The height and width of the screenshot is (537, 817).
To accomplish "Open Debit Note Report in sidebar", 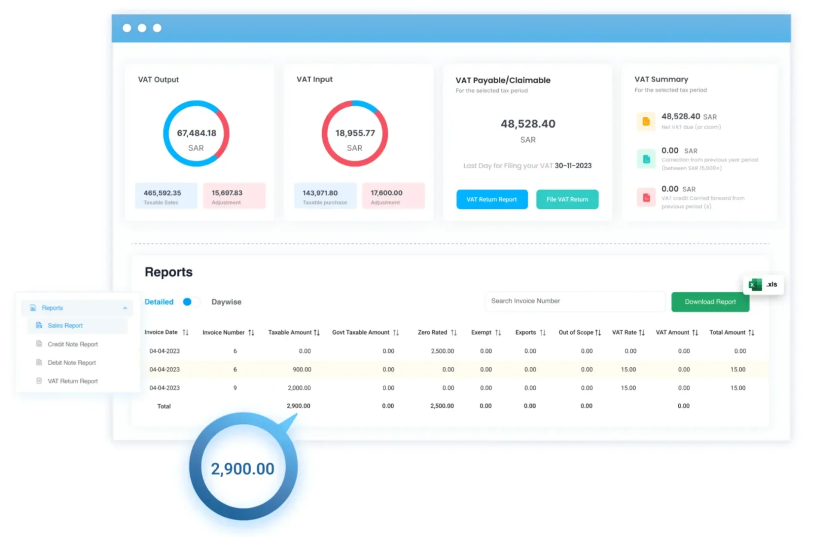I will [x=72, y=363].
